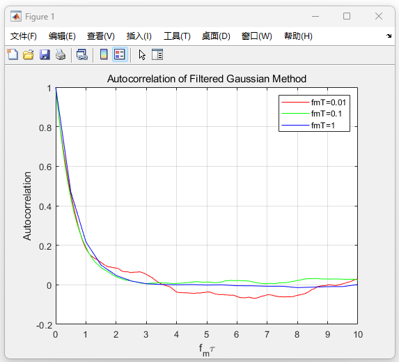Insert colorbar using the gradient icon

pyautogui.click(x=104, y=54)
